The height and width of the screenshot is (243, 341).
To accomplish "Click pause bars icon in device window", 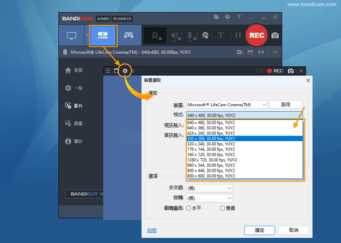I will point(259,71).
